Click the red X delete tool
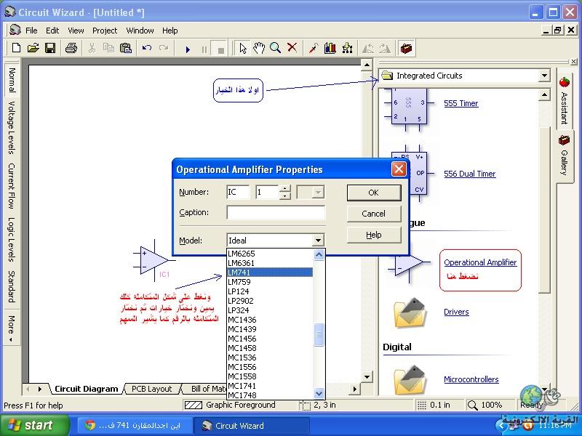The image size is (582, 436). (x=292, y=47)
